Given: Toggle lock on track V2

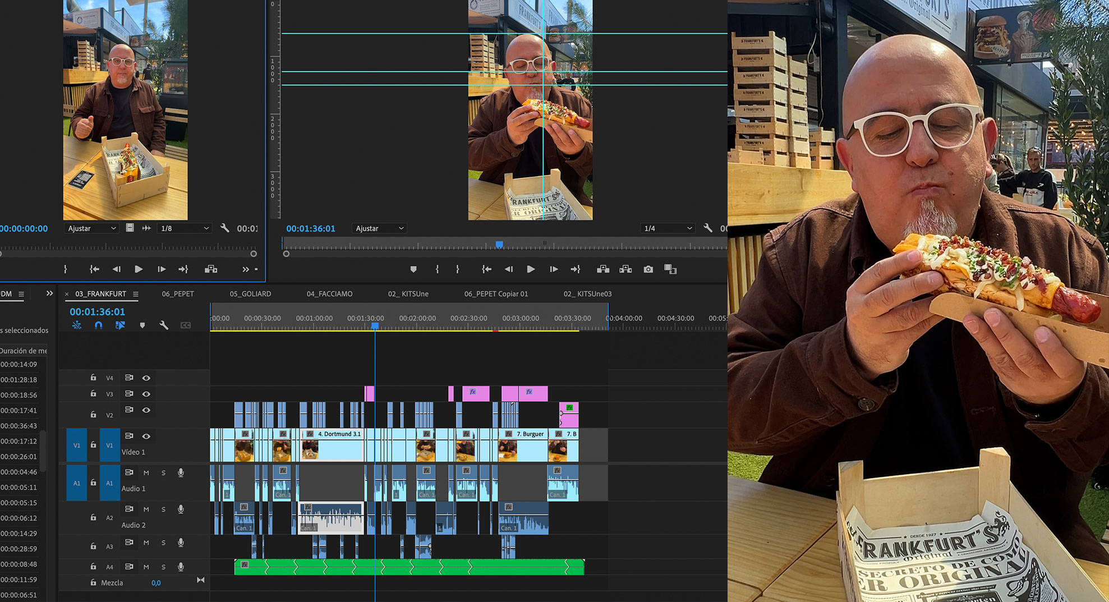Looking at the screenshot, I should (93, 414).
